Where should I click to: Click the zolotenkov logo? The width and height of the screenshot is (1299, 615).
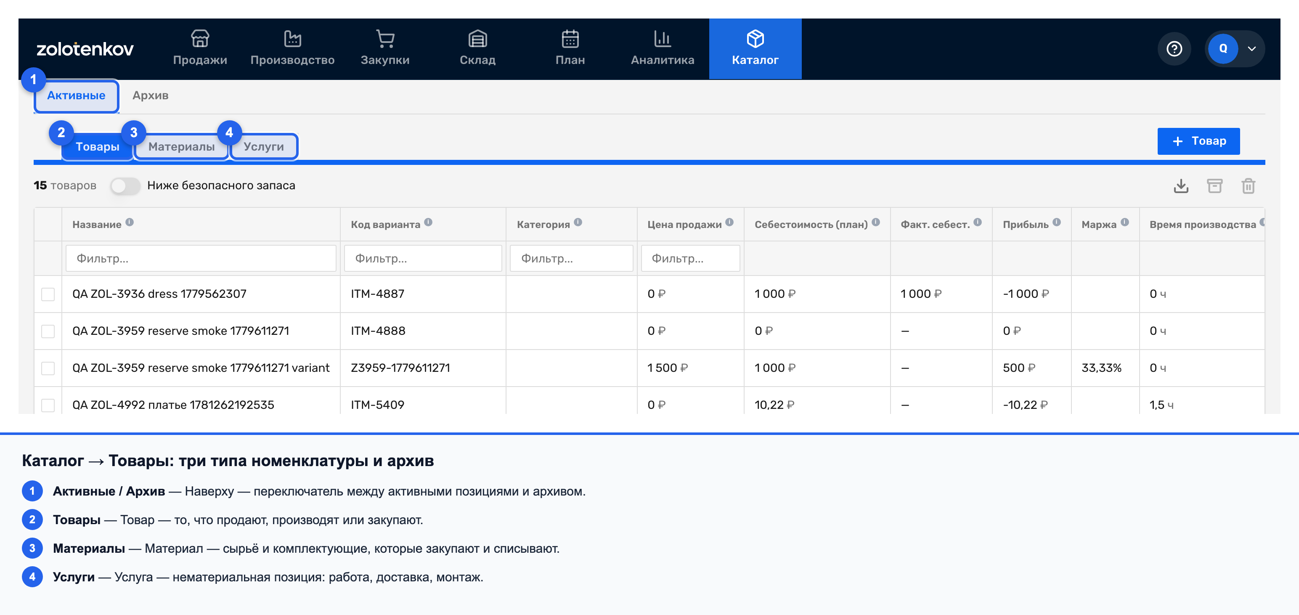pos(85,49)
